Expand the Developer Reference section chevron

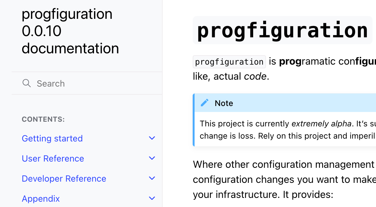coord(152,178)
